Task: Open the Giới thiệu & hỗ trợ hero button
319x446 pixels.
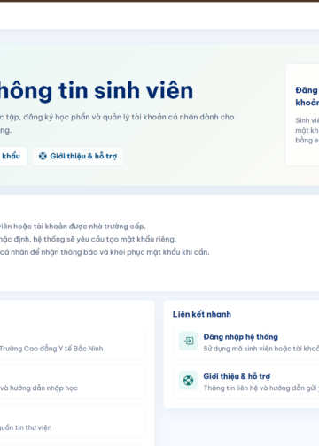Action: point(78,156)
